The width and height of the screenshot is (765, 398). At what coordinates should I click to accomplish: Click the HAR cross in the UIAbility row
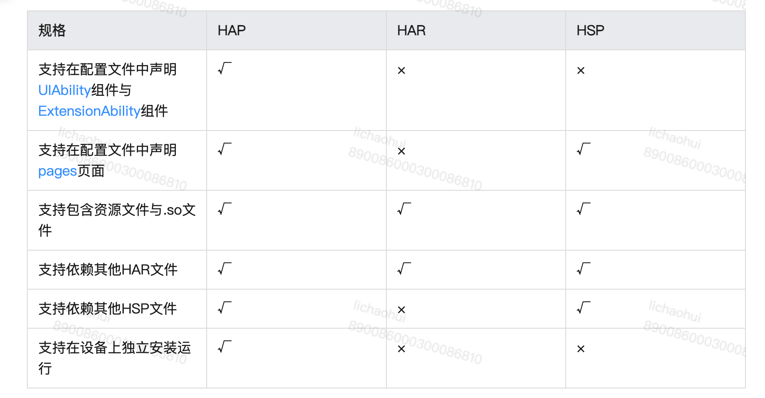401,71
